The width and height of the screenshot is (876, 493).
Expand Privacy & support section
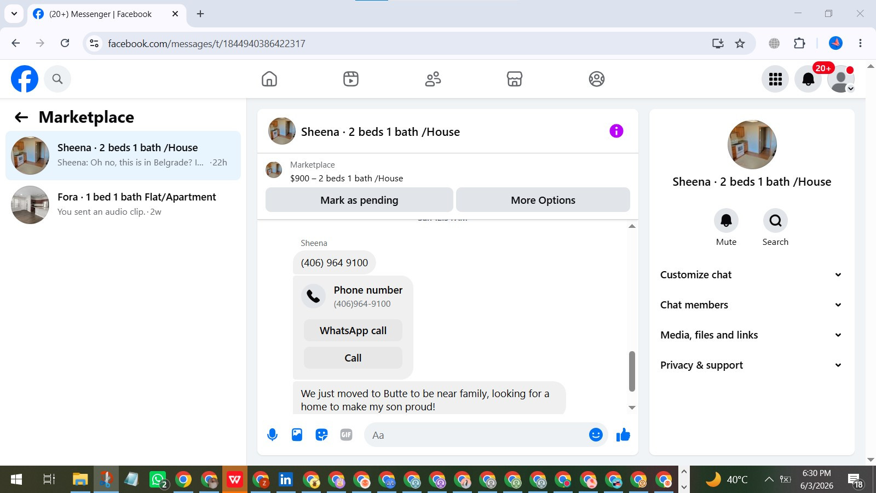click(x=751, y=365)
